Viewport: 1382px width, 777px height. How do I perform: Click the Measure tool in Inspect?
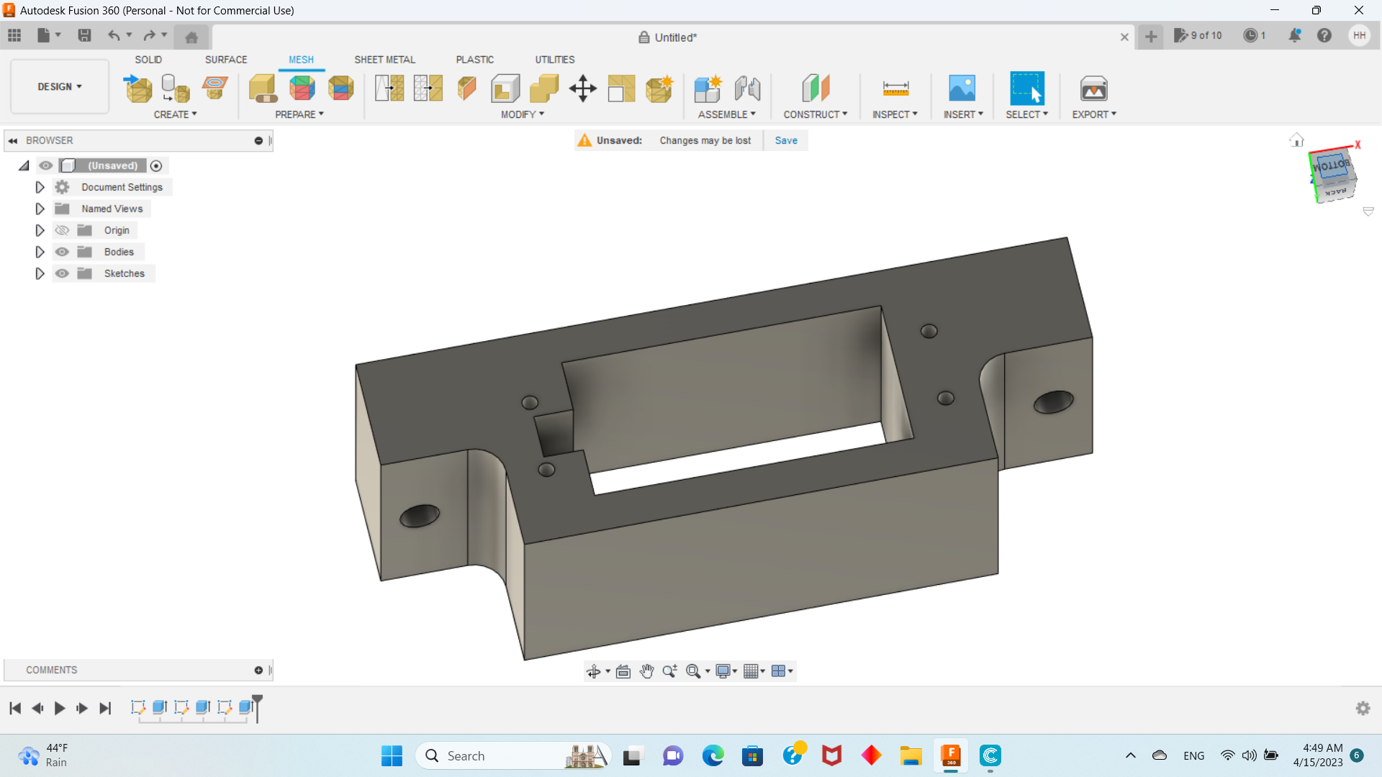pyautogui.click(x=895, y=88)
